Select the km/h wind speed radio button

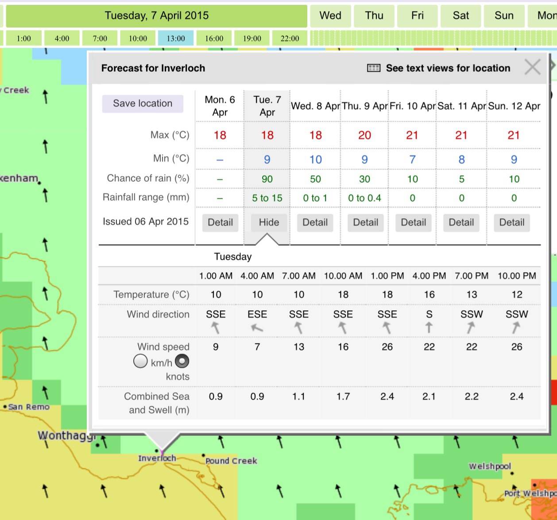click(140, 362)
